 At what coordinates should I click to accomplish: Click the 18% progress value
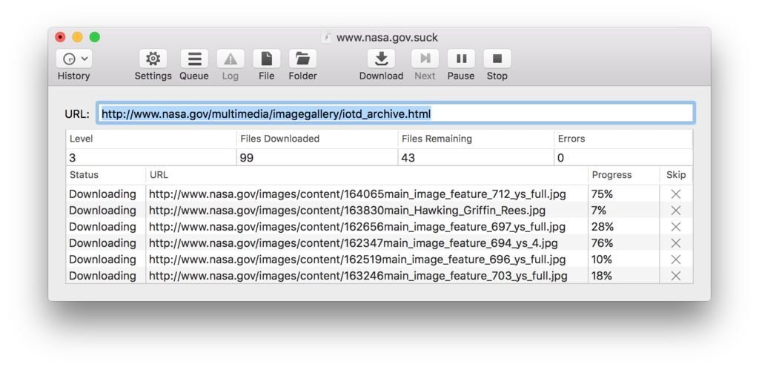[602, 276]
